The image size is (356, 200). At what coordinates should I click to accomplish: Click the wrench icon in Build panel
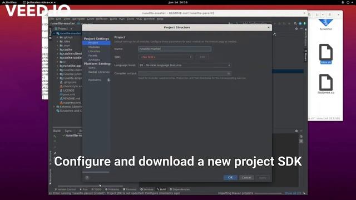point(55,136)
